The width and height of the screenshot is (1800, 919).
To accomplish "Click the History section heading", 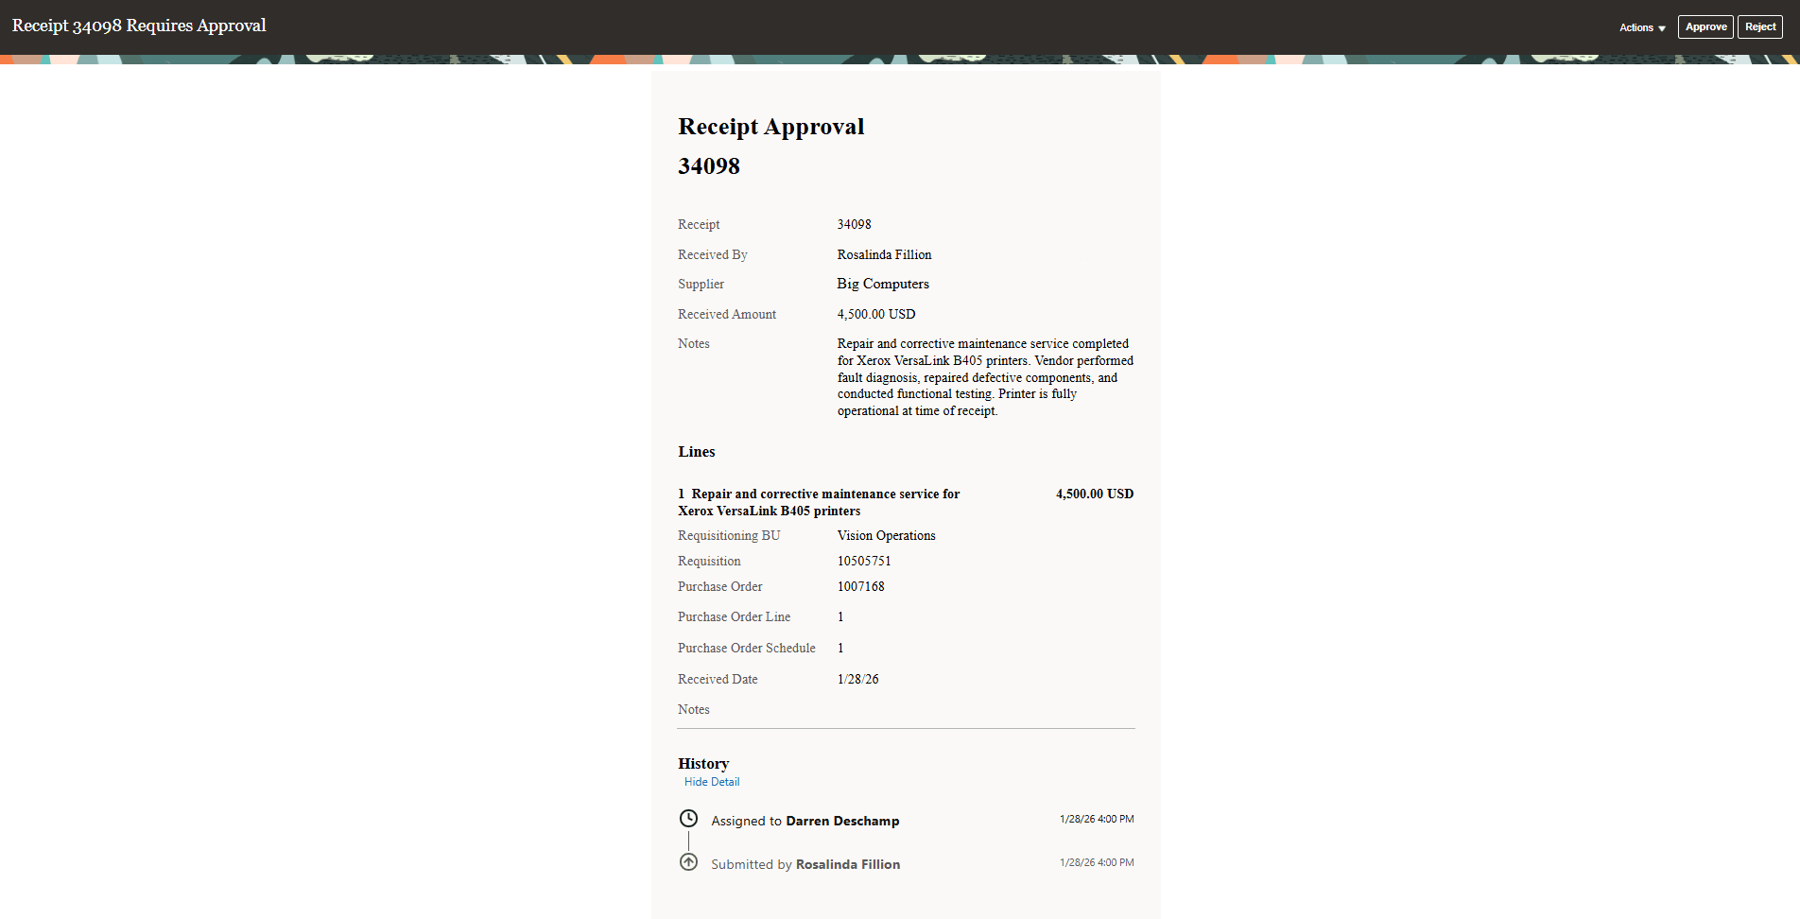I will 702,763.
